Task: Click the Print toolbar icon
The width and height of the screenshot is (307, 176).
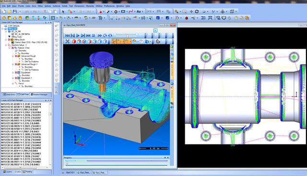Action: [20, 11]
